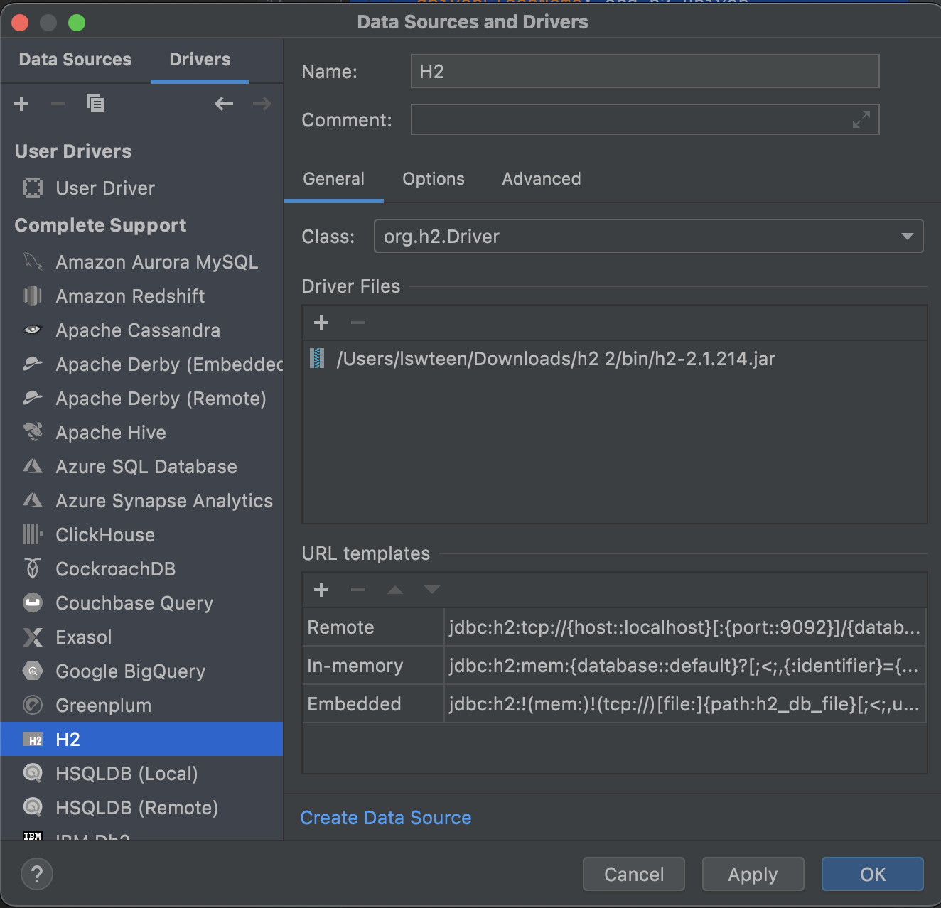Click the Couchbase Query icon
The image size is (941, 908).
(x=33, y=603)
